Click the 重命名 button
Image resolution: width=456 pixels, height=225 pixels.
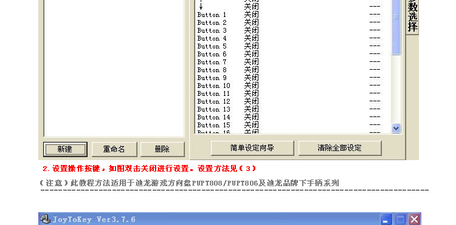pyautogui.click(x=114, y=149)
